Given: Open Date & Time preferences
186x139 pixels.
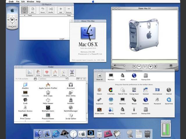Looking at the screenshot, I should [x=122, y=90].
